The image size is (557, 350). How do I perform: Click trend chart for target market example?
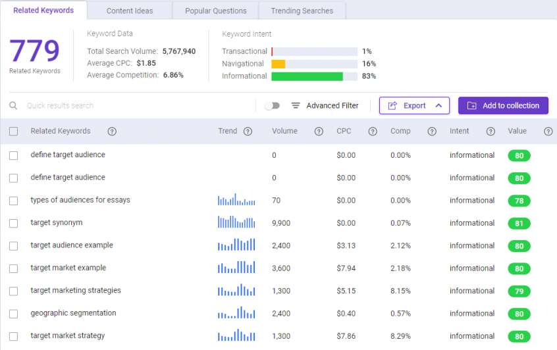pyautogui.click(x=236, y=267)
